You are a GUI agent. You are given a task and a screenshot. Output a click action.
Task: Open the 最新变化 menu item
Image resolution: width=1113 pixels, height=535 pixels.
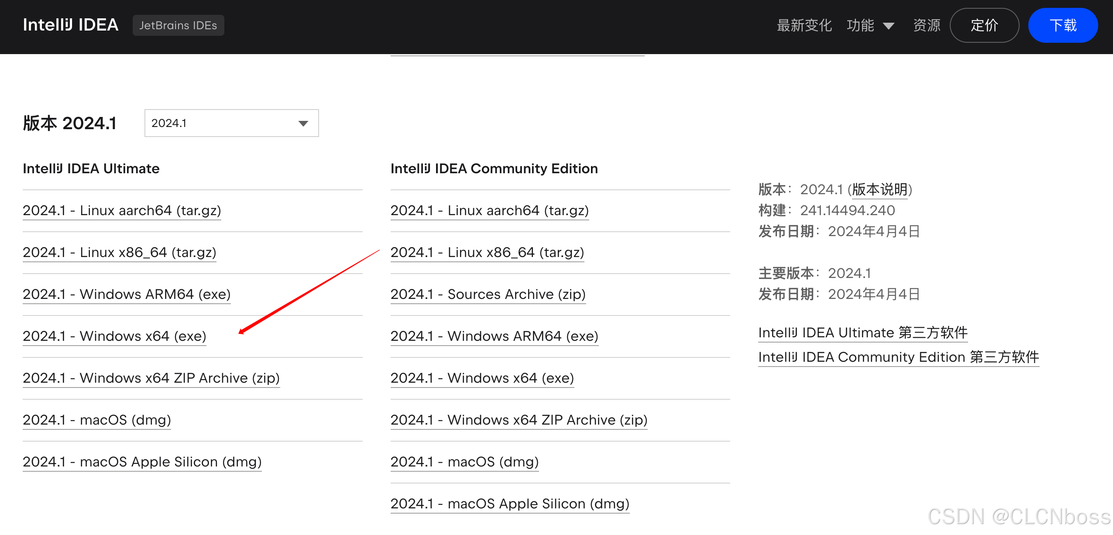[x=804, y=25]
